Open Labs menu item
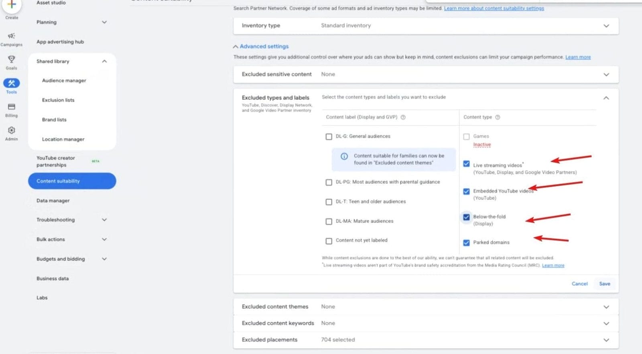 [42, 298]
